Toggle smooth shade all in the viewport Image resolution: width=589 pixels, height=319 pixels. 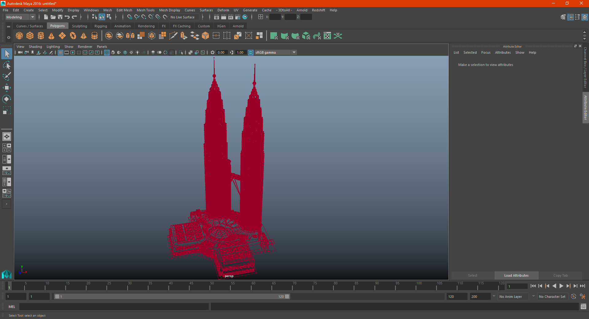[113, 52]
